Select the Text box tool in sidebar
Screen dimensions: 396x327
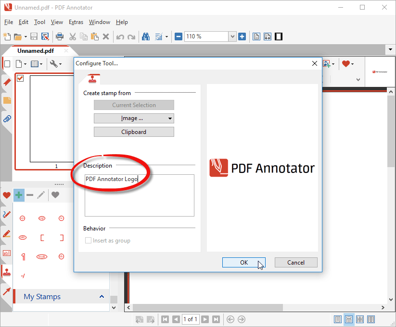tap(7, 253)
